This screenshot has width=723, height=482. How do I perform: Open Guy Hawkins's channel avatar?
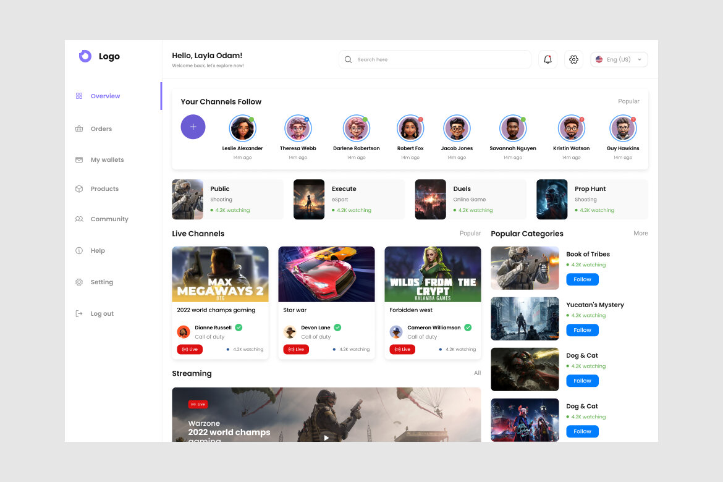click(x=623, y=129)
